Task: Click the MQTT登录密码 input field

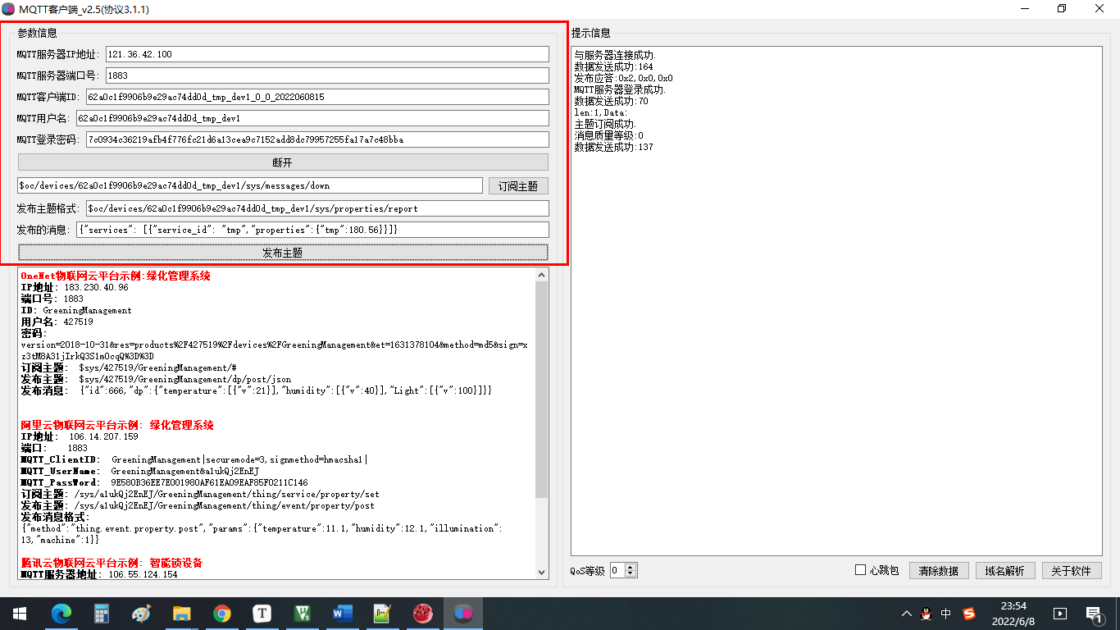Action: coord(317,139)
